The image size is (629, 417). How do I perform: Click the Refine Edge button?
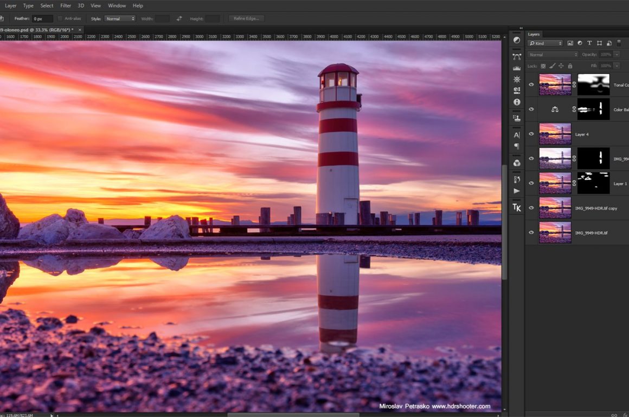click(247, 18)
